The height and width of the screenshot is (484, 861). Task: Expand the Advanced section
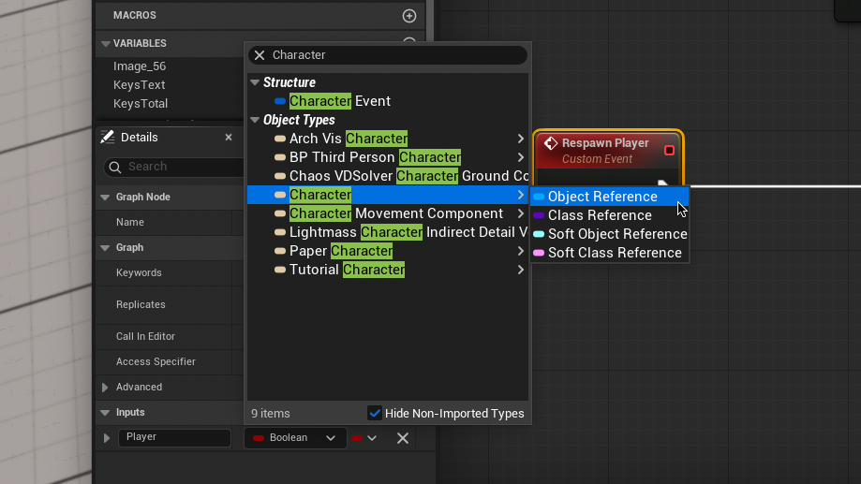click(x=105, y=387)
